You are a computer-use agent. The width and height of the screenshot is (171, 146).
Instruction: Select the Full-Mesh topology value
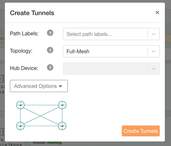coord(78,51)
